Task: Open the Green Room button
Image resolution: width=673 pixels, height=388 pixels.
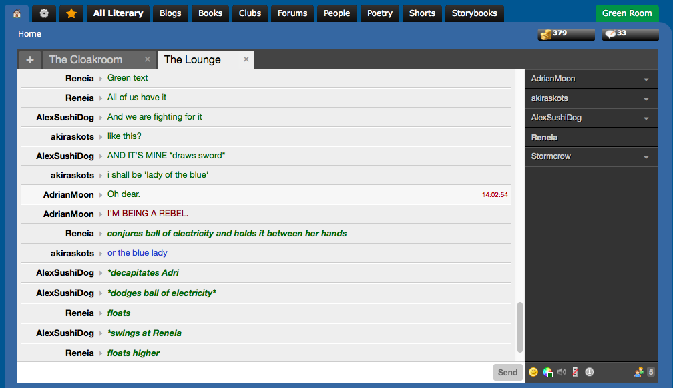Action: click(x=627, y=13)
